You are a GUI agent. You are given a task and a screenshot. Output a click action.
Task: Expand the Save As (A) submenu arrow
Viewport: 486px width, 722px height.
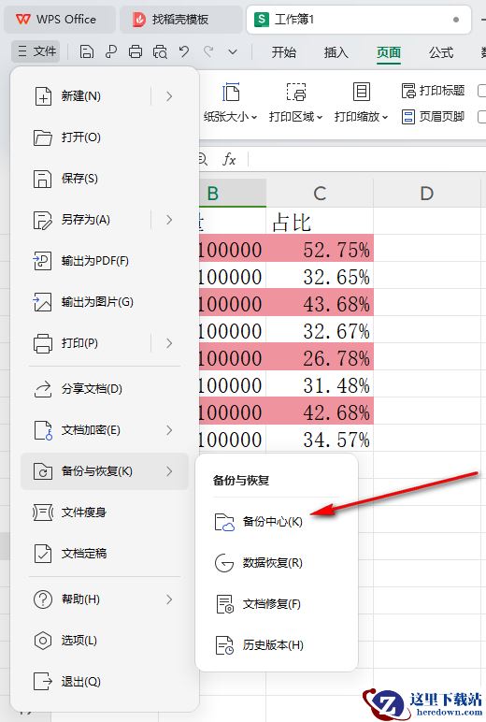(x=169, y=220)
